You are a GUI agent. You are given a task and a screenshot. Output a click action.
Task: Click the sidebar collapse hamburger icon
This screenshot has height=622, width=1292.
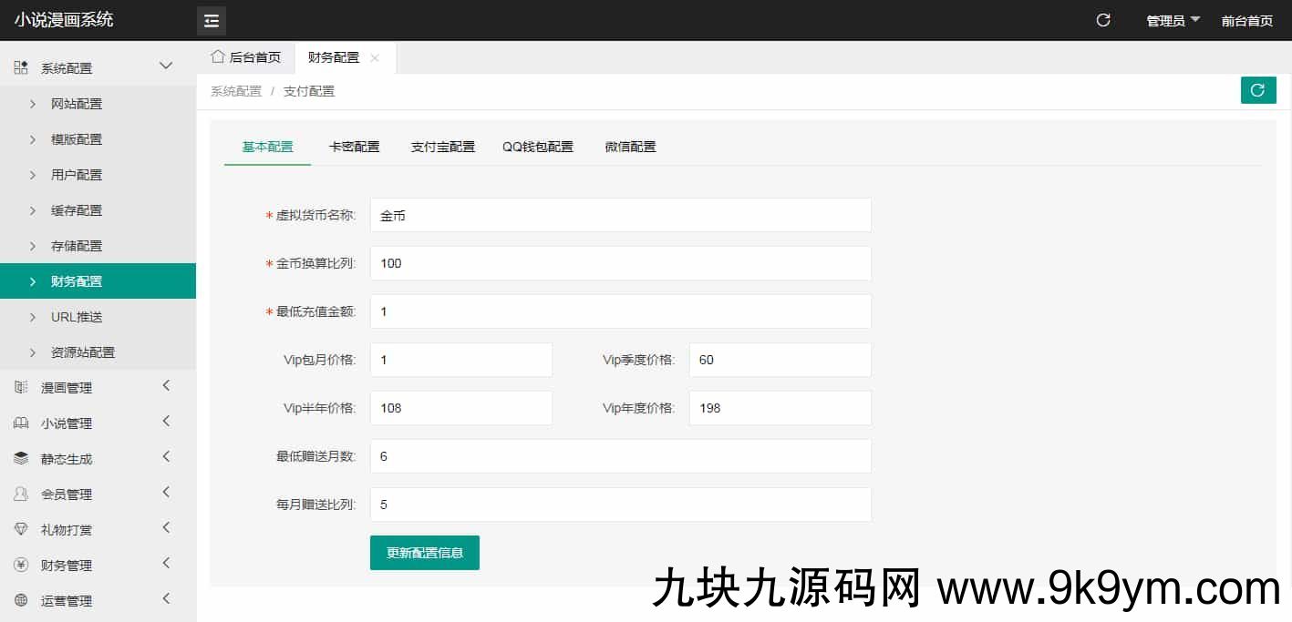[x=212, y=20]
